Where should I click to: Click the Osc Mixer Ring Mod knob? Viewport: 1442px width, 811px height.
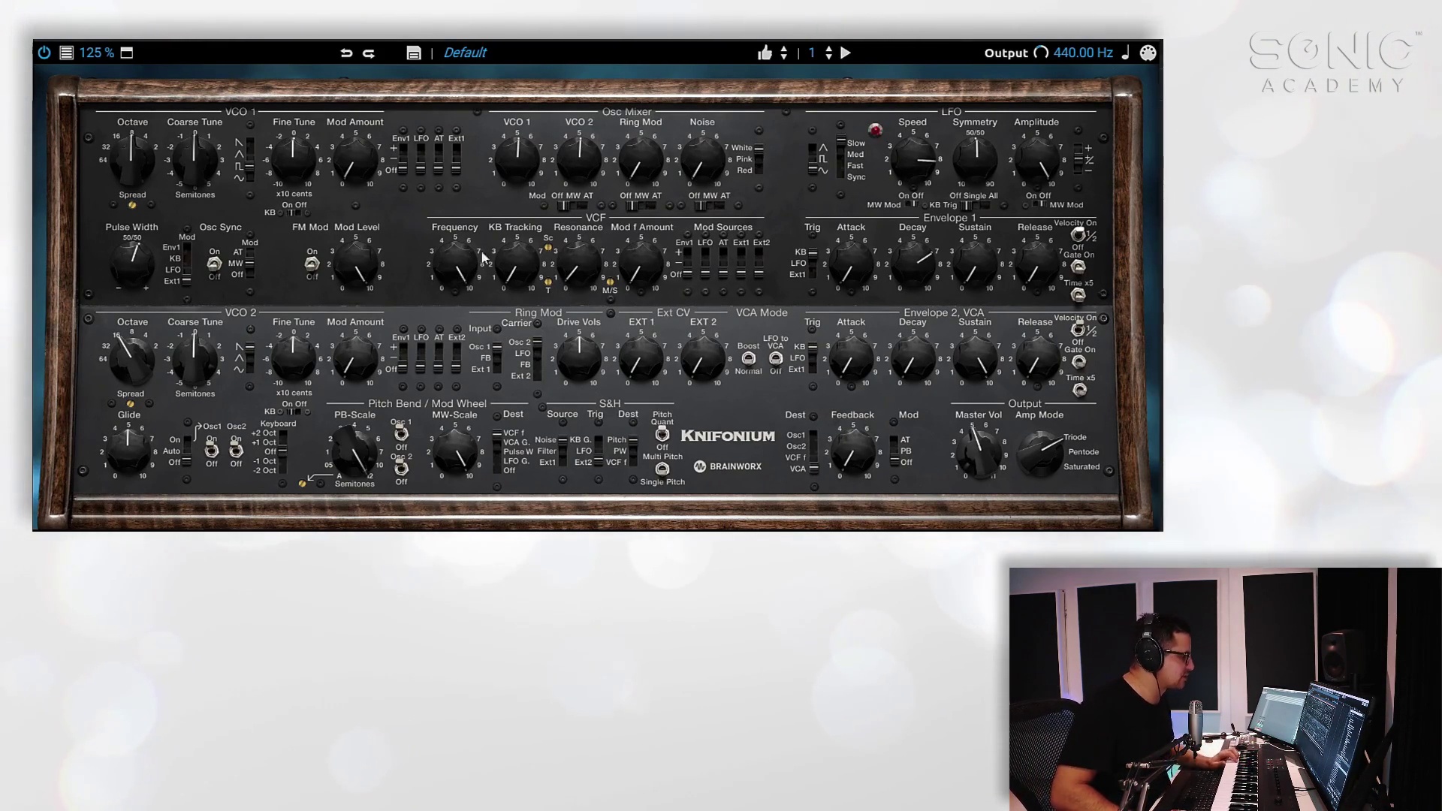coord(641,160)
